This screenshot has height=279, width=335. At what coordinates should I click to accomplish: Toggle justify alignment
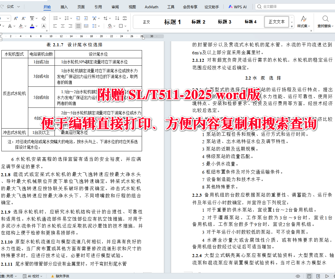(x=78, y=26)
